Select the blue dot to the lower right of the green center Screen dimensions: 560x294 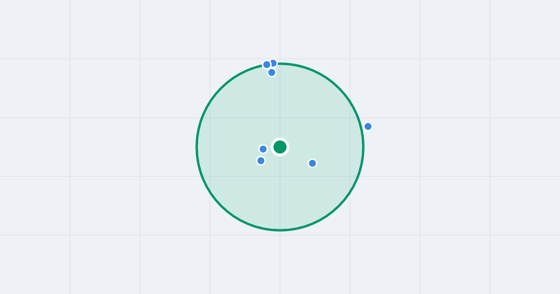click(x=313, y=163)
